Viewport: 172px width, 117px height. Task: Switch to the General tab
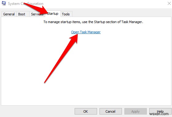(9, 14)
